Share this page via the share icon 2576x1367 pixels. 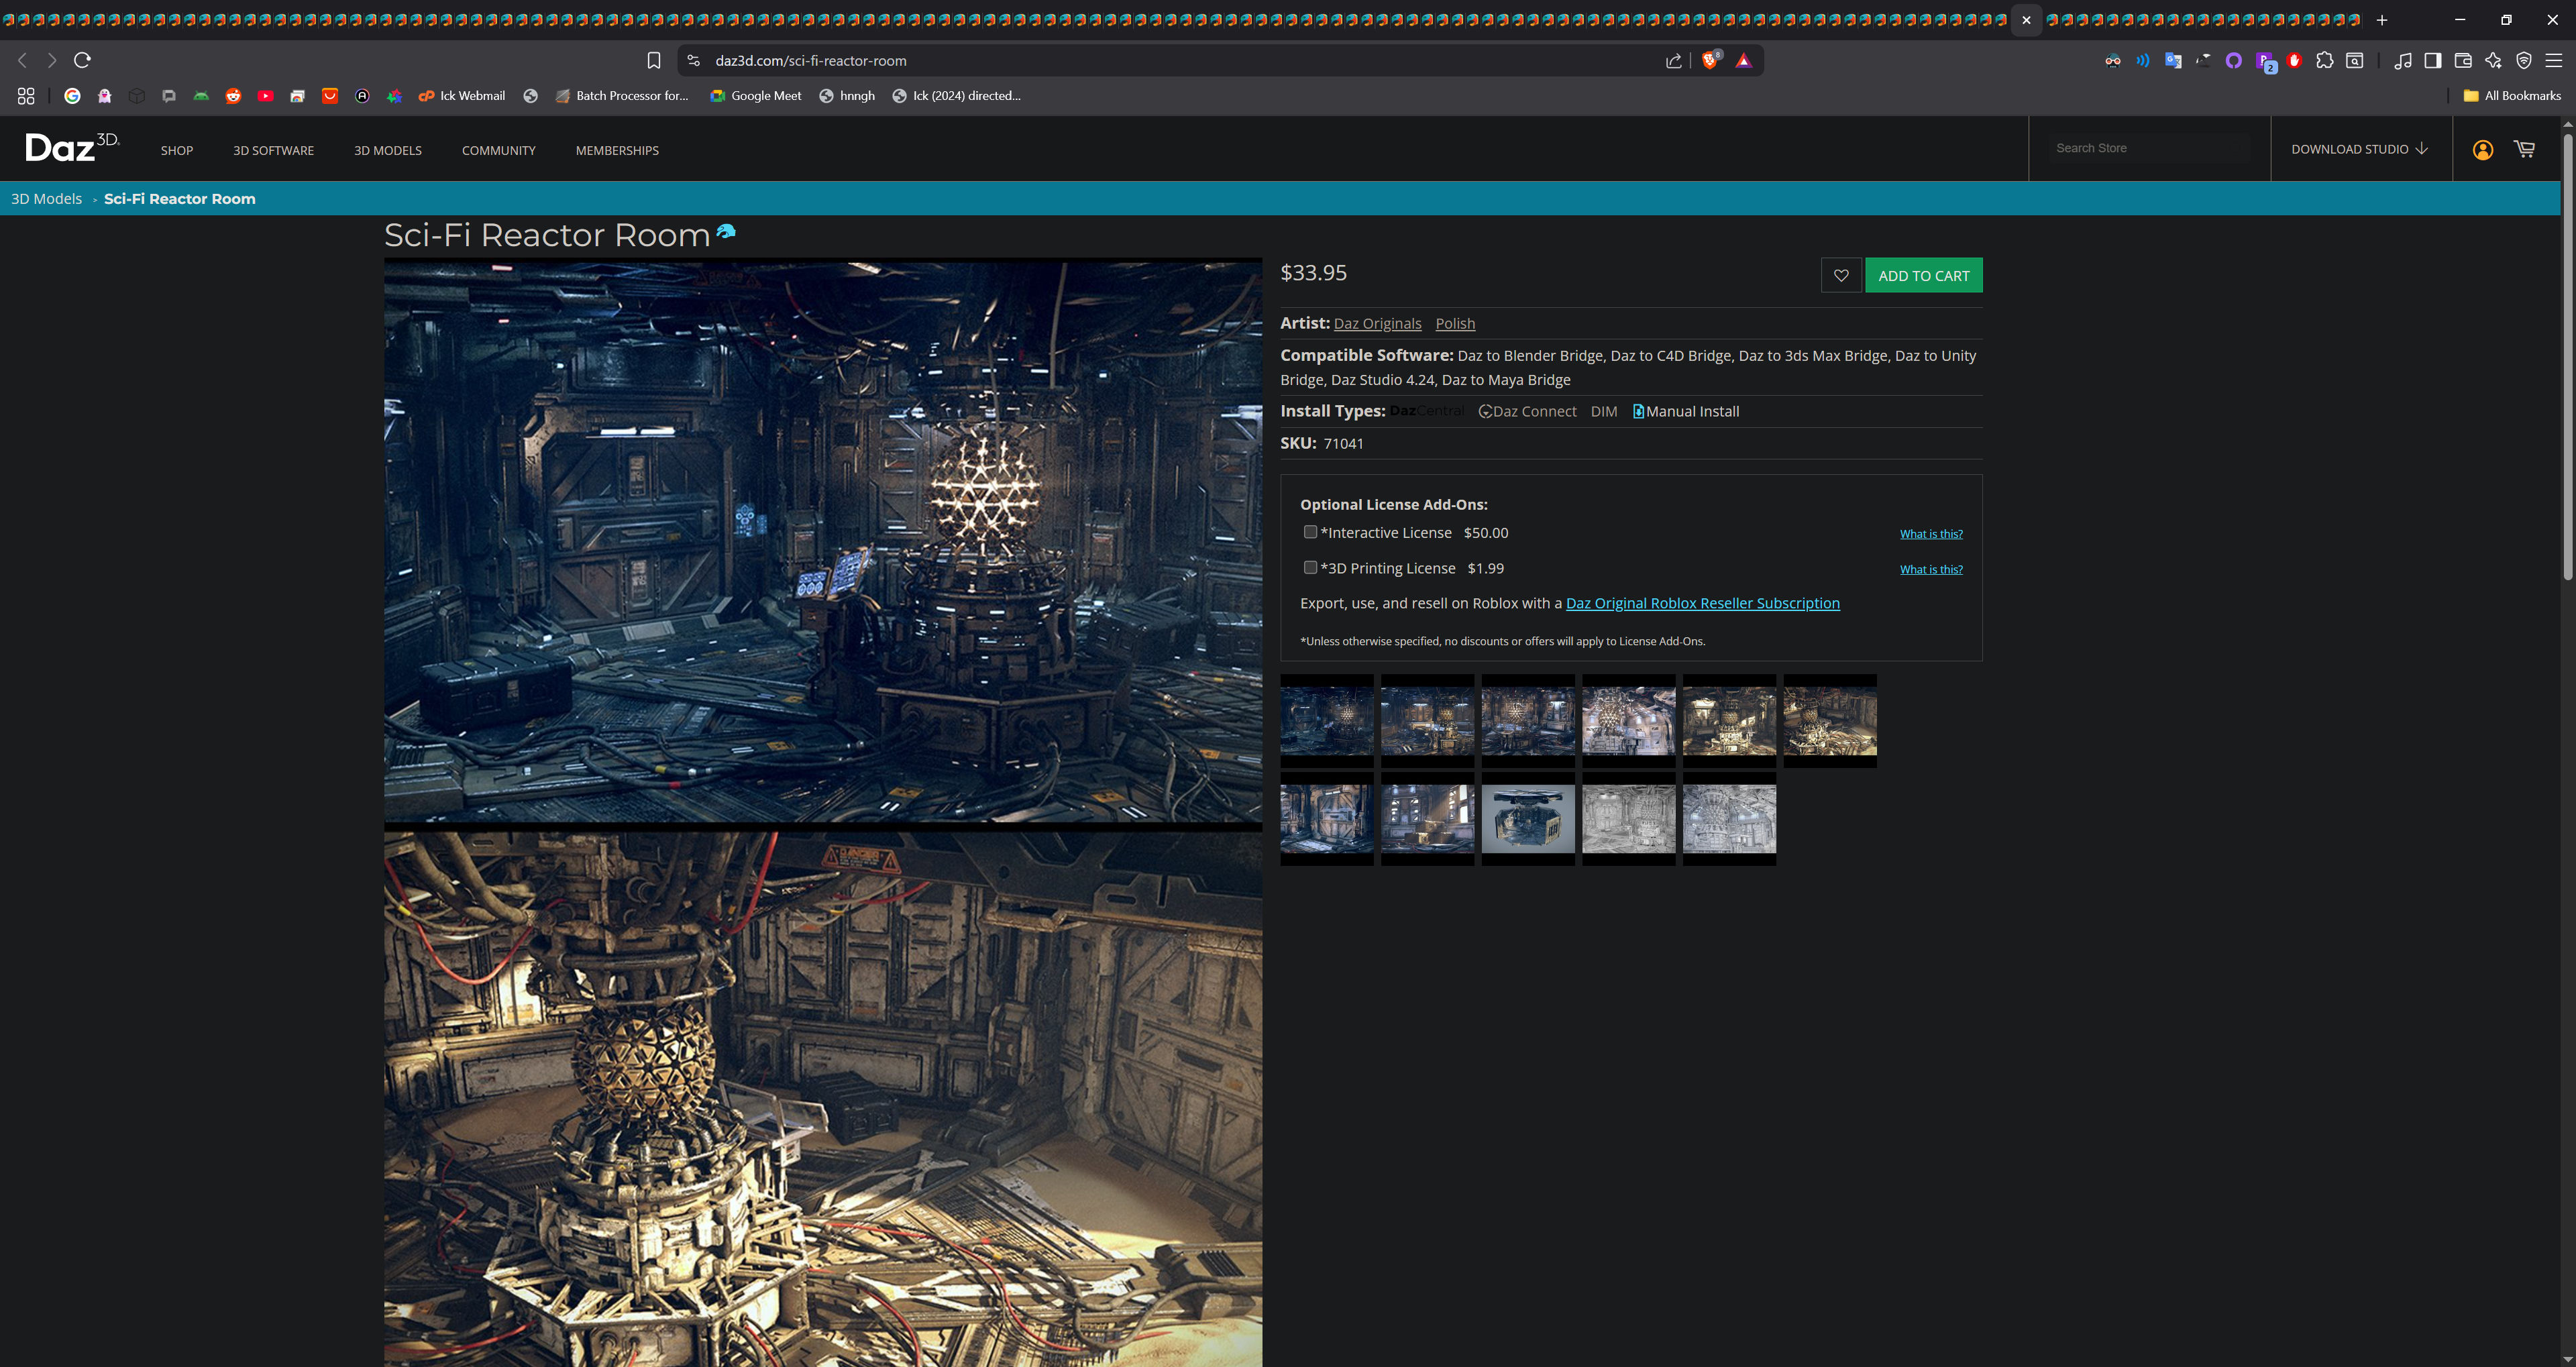[1674, 60]
